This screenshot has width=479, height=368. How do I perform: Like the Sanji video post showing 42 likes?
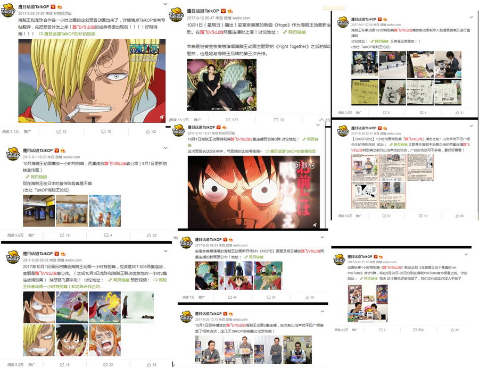[x=151, y=131]
